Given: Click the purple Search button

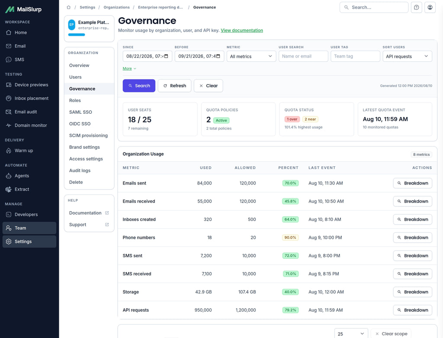Looking at the screenshot, I should 139,86.
